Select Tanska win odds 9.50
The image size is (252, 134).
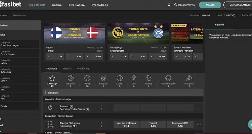(94, 56)
